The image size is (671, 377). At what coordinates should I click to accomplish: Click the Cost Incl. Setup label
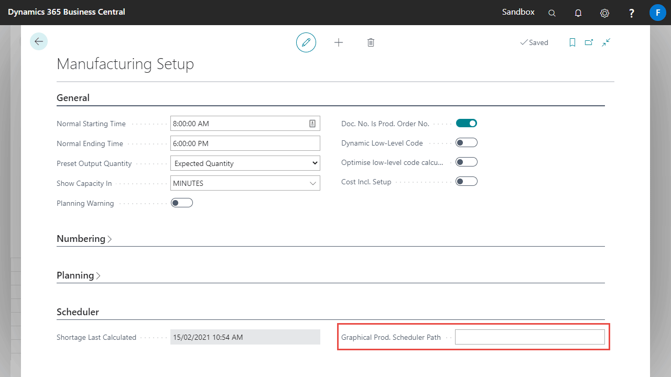pyautogui.click(x=366, y=182)
